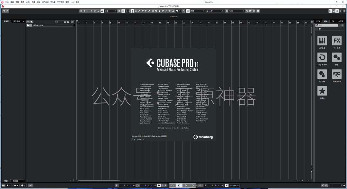Viewport: 347px width, 189px height.
Task: Toggle the AQ auto quantize button
Action: (31, 185)
